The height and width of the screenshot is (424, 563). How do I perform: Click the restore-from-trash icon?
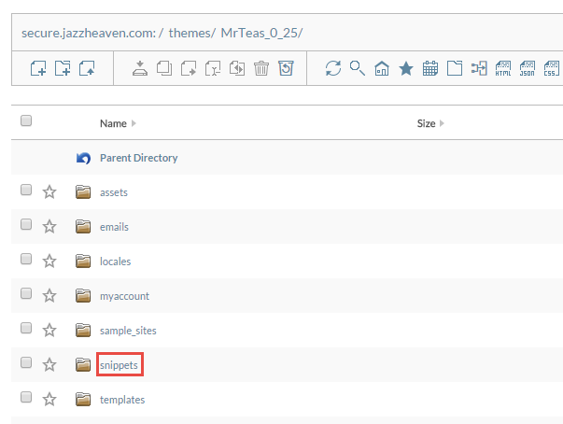pyautogui.click(x=286, y=68)
